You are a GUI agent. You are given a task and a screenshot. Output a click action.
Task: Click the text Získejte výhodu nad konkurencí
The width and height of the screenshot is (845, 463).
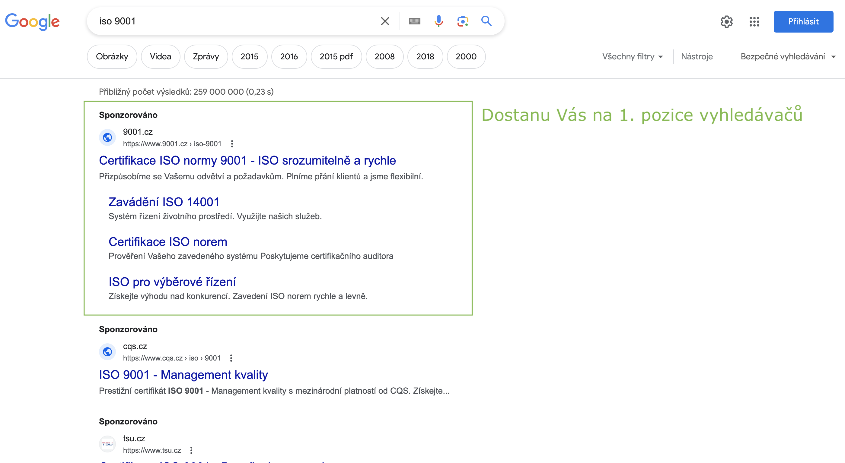[170, 296]
